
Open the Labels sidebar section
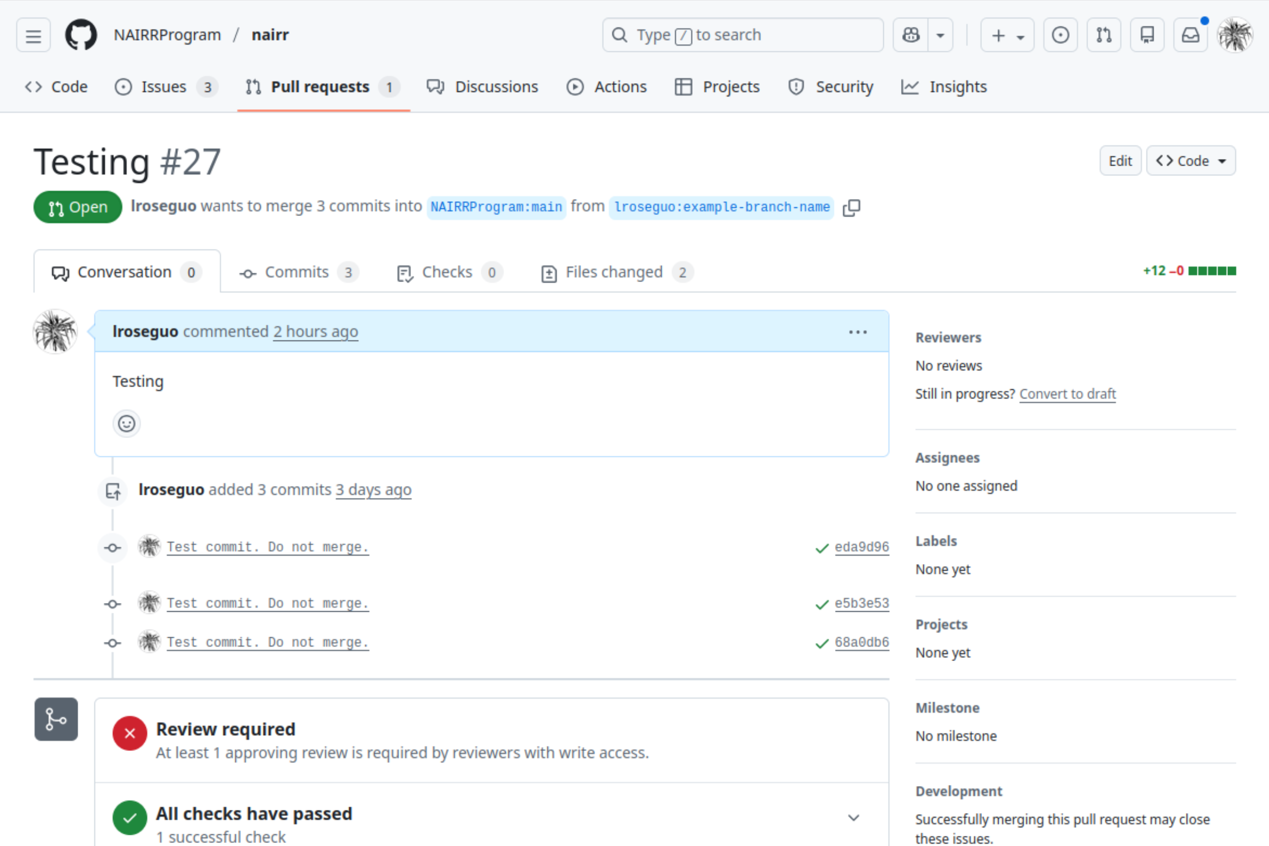click(x=936, y=541)
